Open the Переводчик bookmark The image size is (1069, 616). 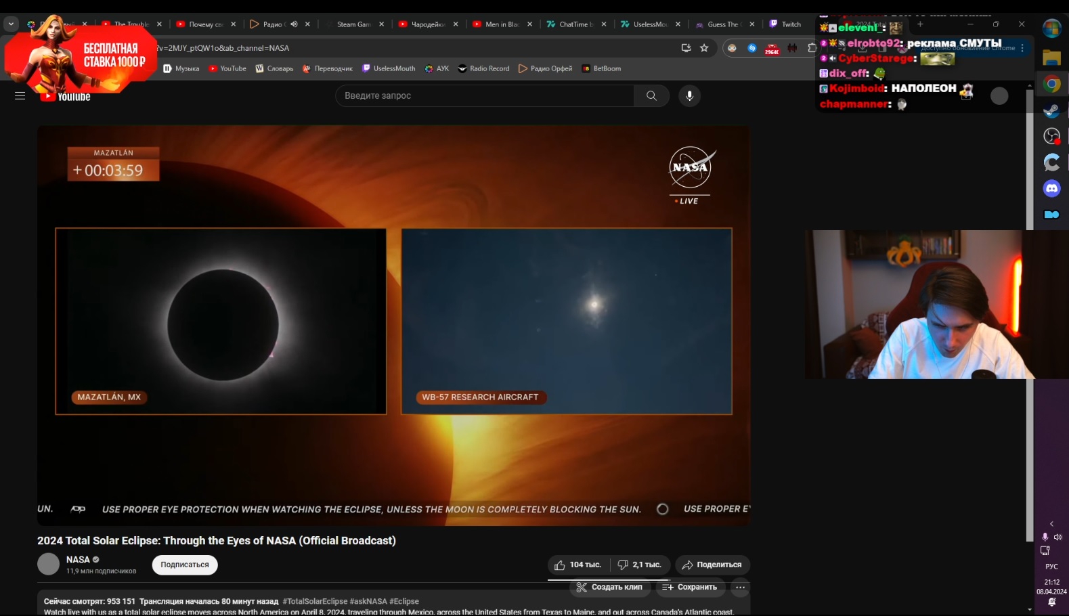[x=327, y=68]
